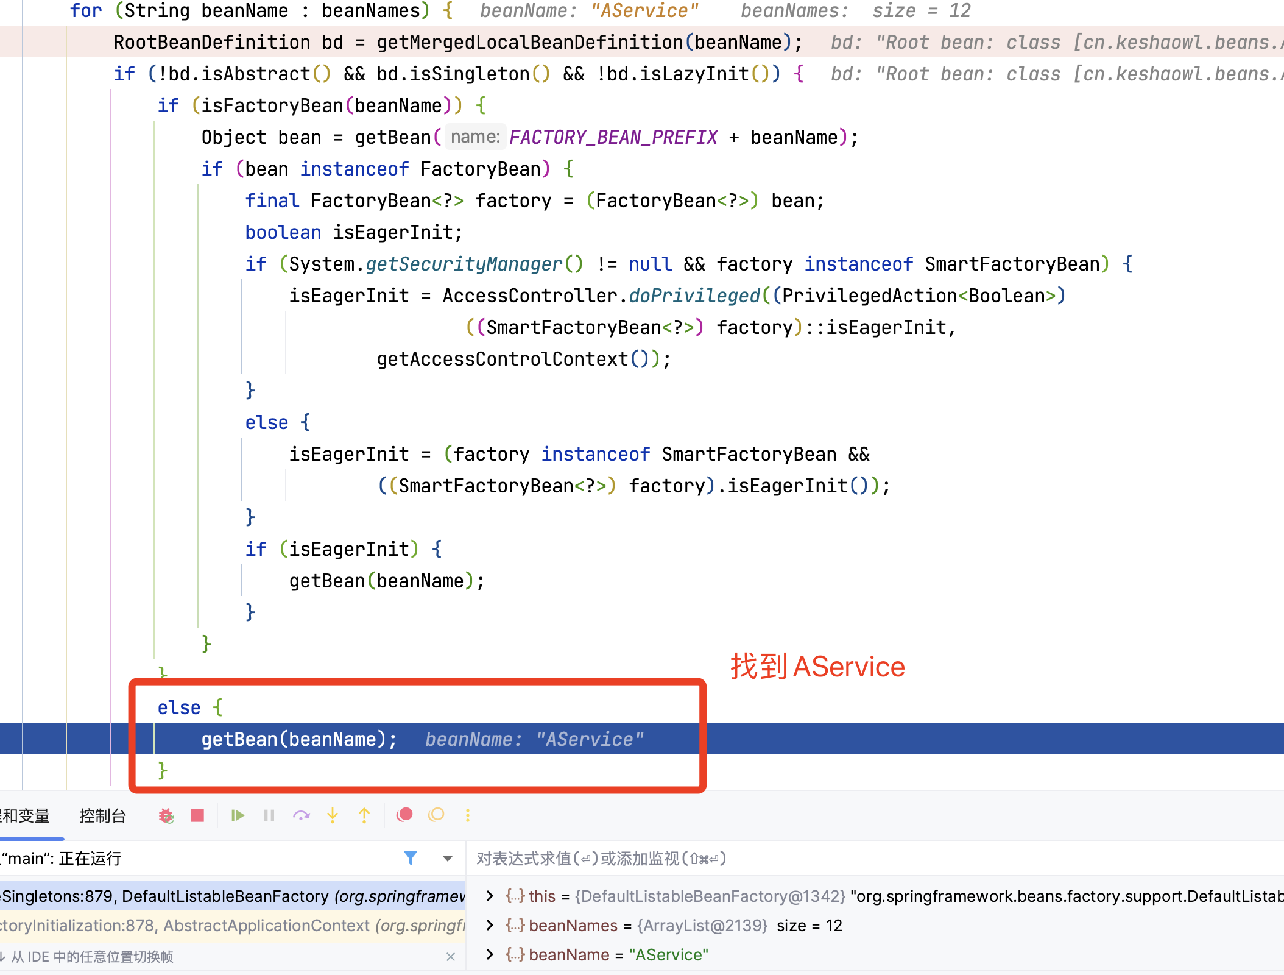The height and width of the screenshot is (975, 1284).
Task: Resume program execution
Action: point(238,815)
